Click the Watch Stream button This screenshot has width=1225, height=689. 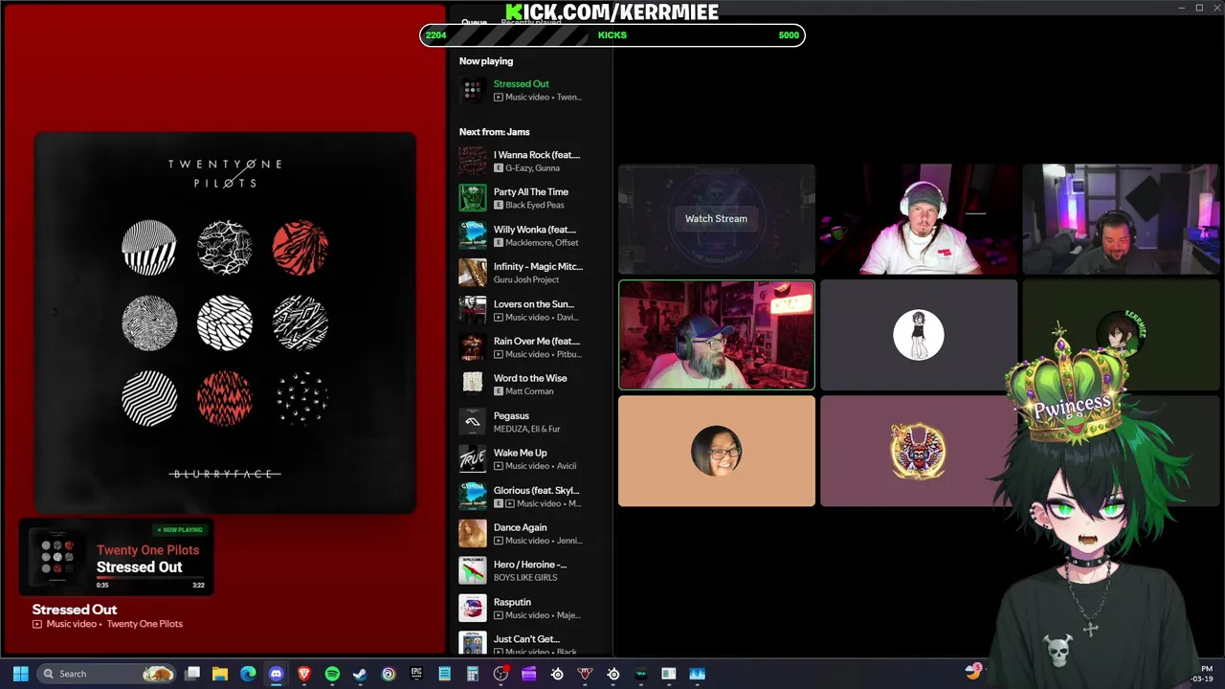pos(716,218)
